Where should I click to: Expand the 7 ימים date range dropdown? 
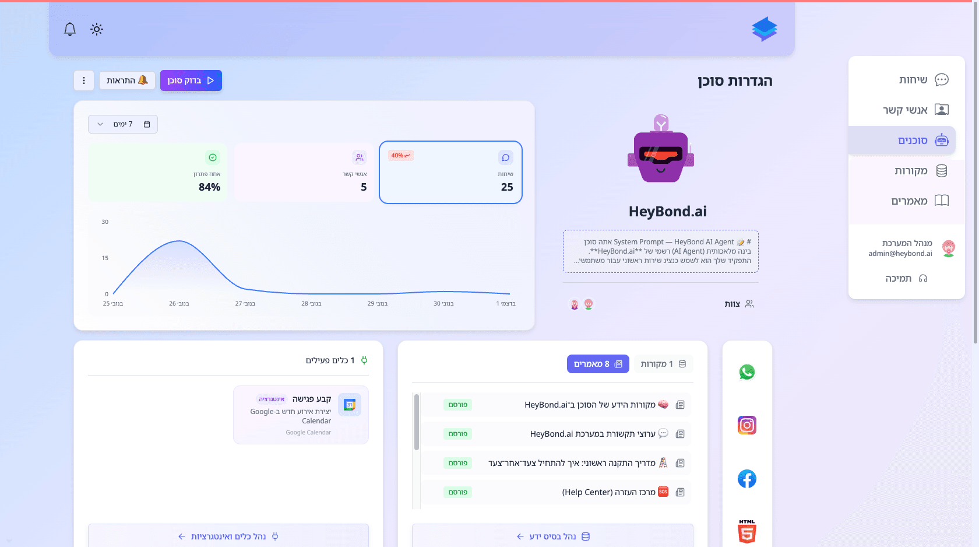pyautogui.click(x=123, y=124)
